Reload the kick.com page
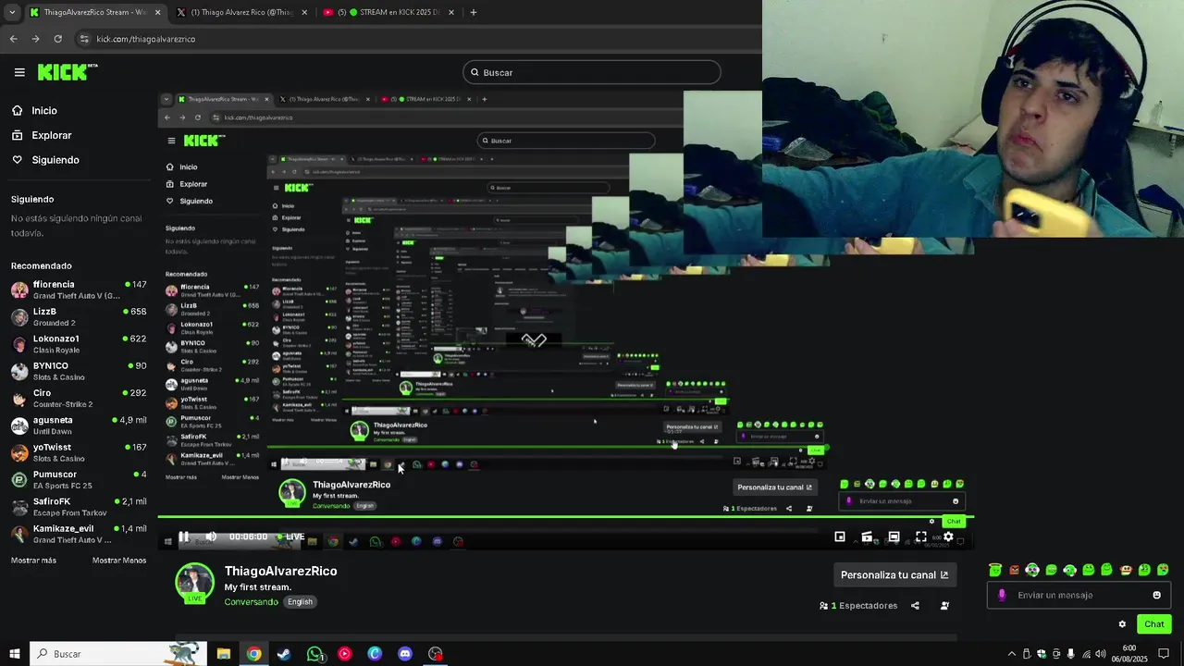The image size is (1184, 666). [x=57, y=39]
